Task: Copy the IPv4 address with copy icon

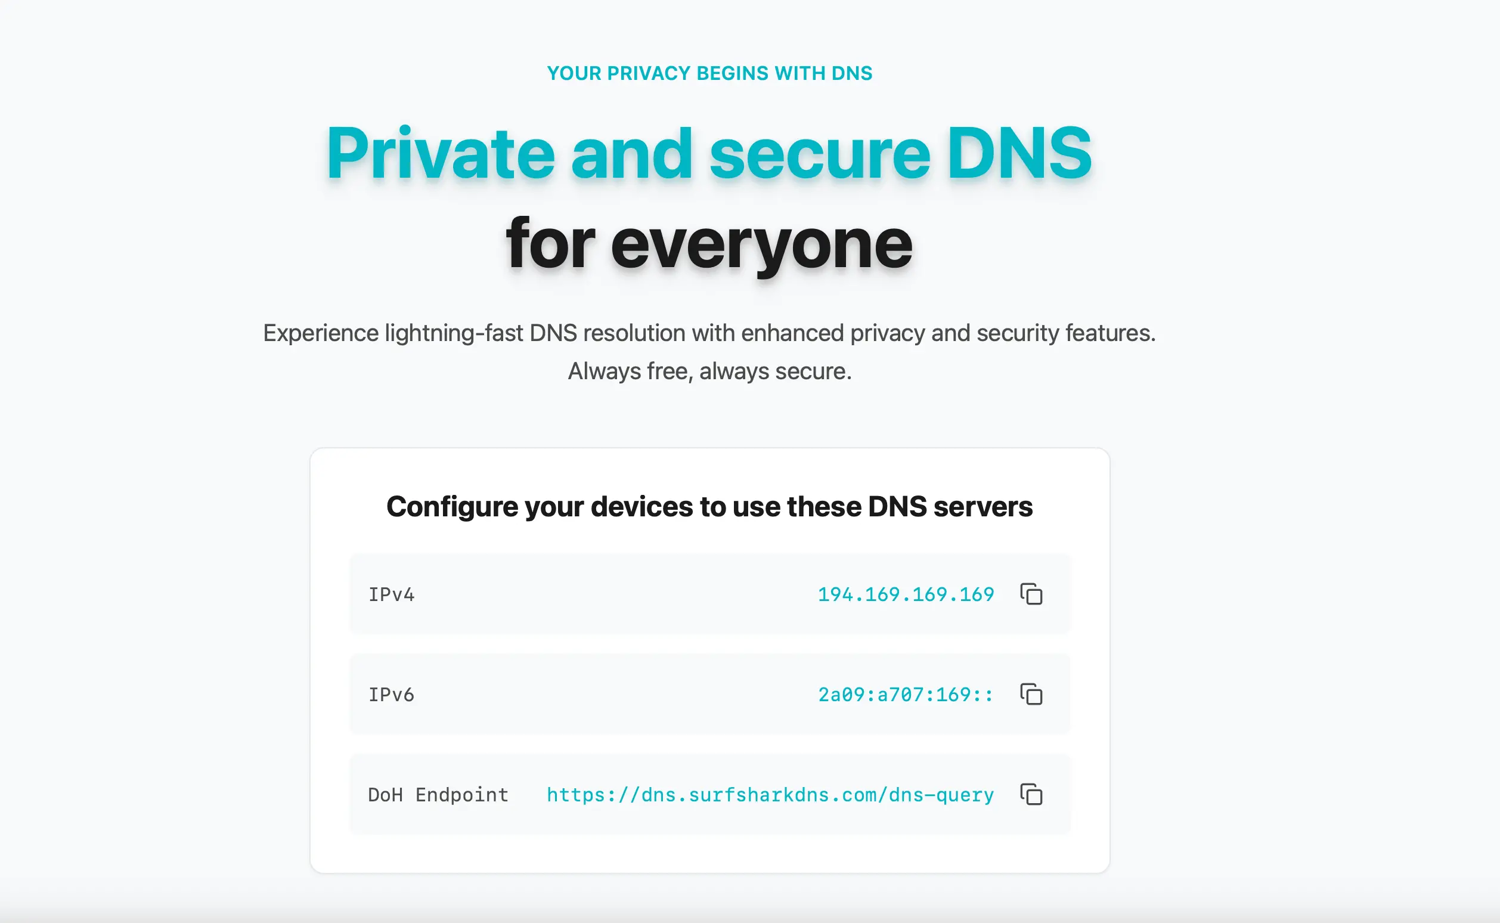Action: [x=1031, y=594]
